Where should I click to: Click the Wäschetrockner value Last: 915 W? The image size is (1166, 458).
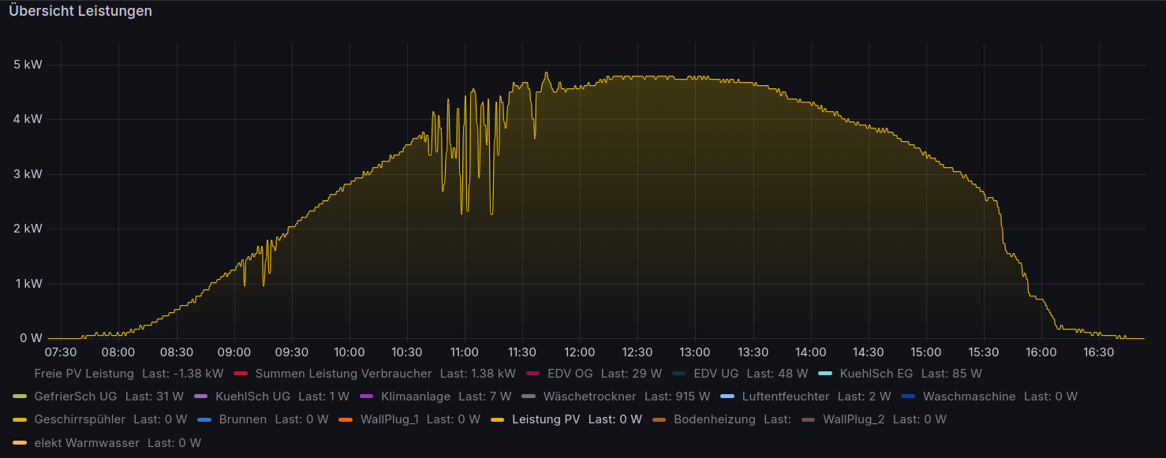[x=677, y=397]
